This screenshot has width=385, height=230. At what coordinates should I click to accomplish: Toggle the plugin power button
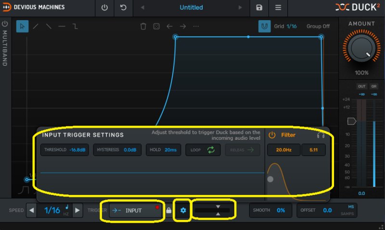[x=105, y=8]
